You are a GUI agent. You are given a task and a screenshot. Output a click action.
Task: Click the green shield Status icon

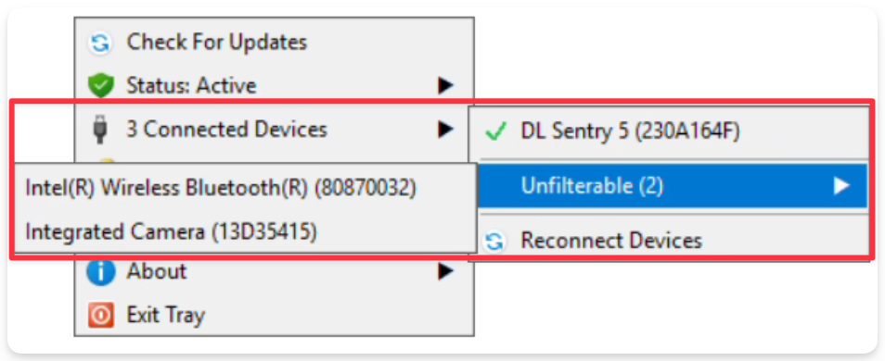pos(100,86)
